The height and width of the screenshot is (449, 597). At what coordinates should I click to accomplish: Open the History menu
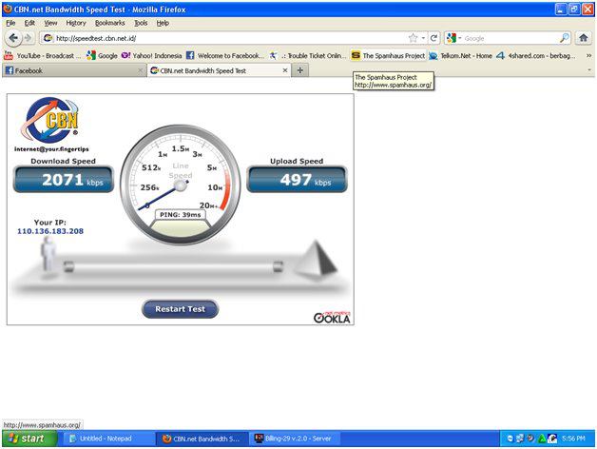(x=76, y=23)
